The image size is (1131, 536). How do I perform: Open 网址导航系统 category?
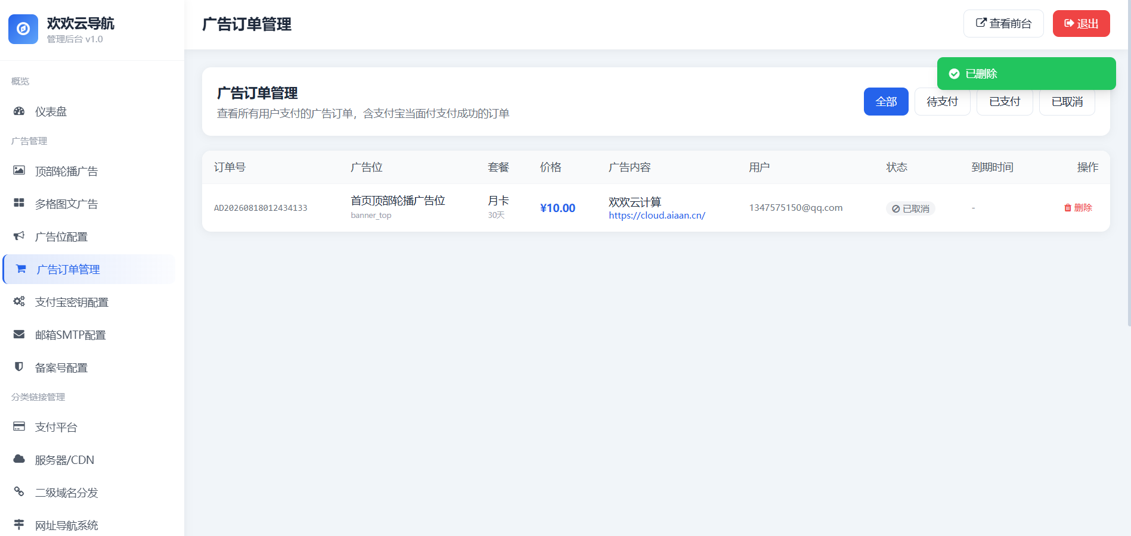pos(89,524)
